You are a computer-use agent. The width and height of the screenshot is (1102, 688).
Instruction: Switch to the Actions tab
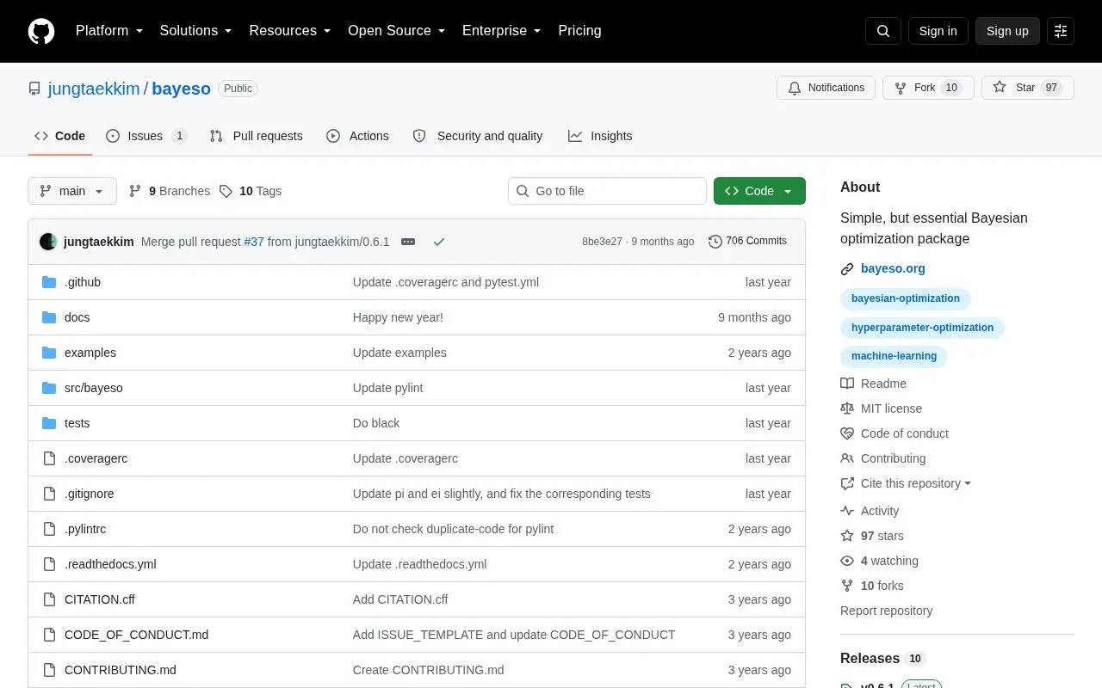tap(358, 136)
